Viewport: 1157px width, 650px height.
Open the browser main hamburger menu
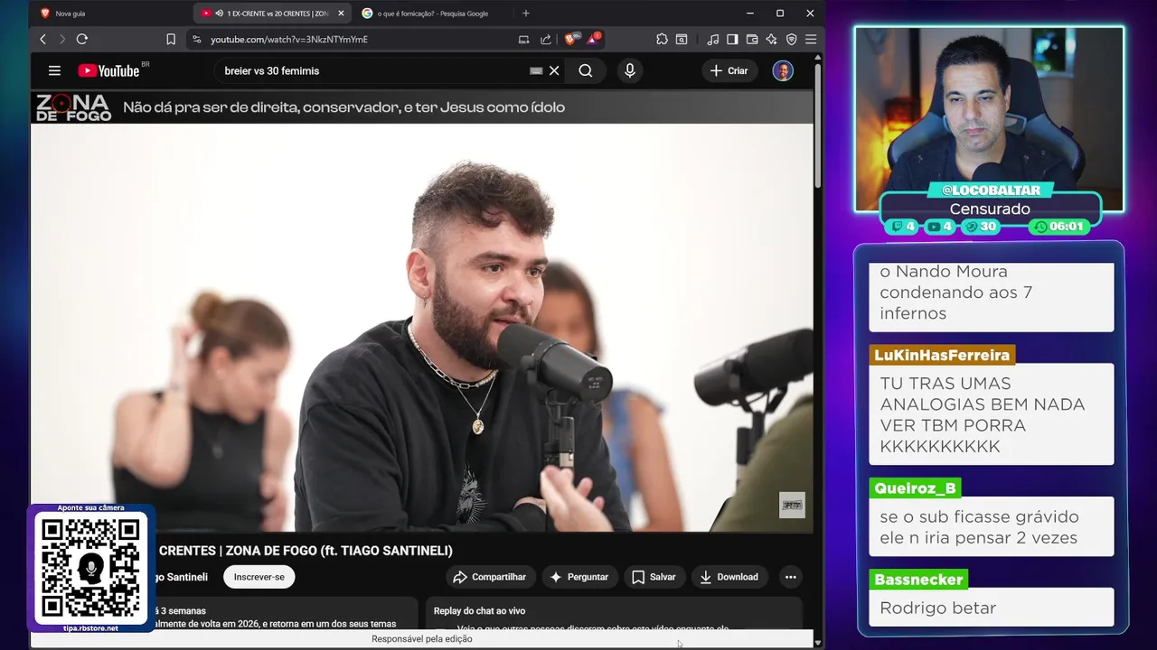(x=811, y=39)
